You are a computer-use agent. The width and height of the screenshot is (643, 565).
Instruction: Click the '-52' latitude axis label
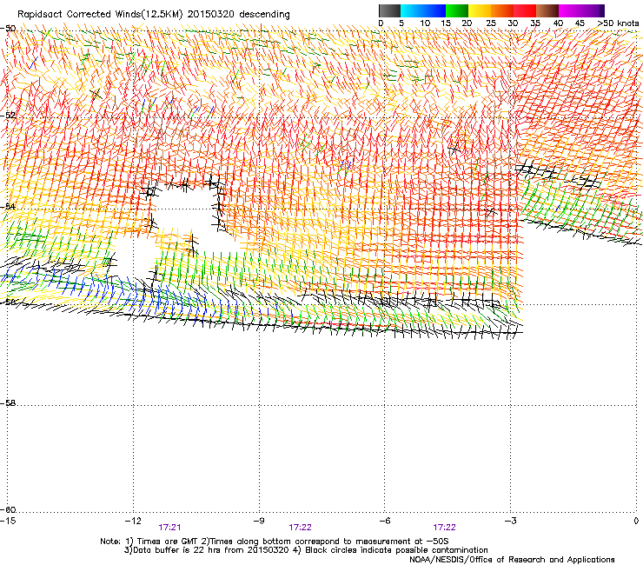pos(8,116)
